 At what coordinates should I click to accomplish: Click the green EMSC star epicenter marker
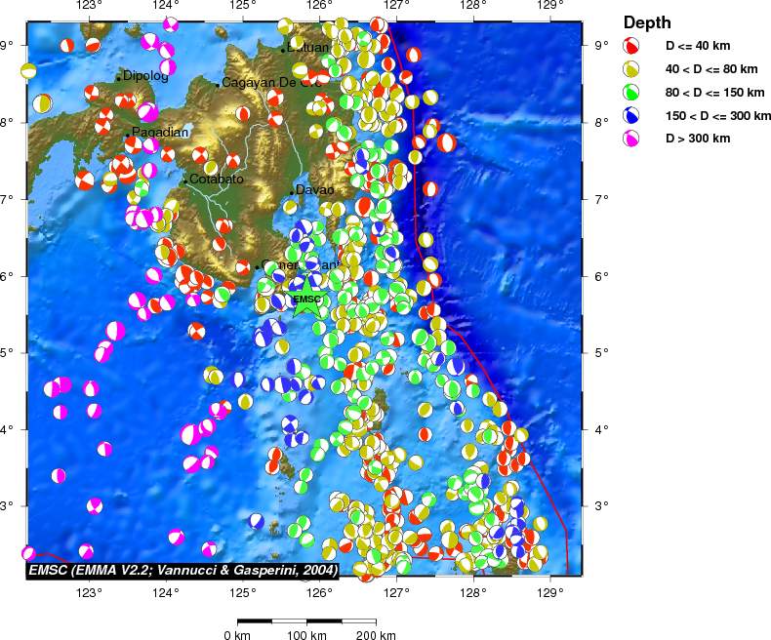[x=306, y=299]
